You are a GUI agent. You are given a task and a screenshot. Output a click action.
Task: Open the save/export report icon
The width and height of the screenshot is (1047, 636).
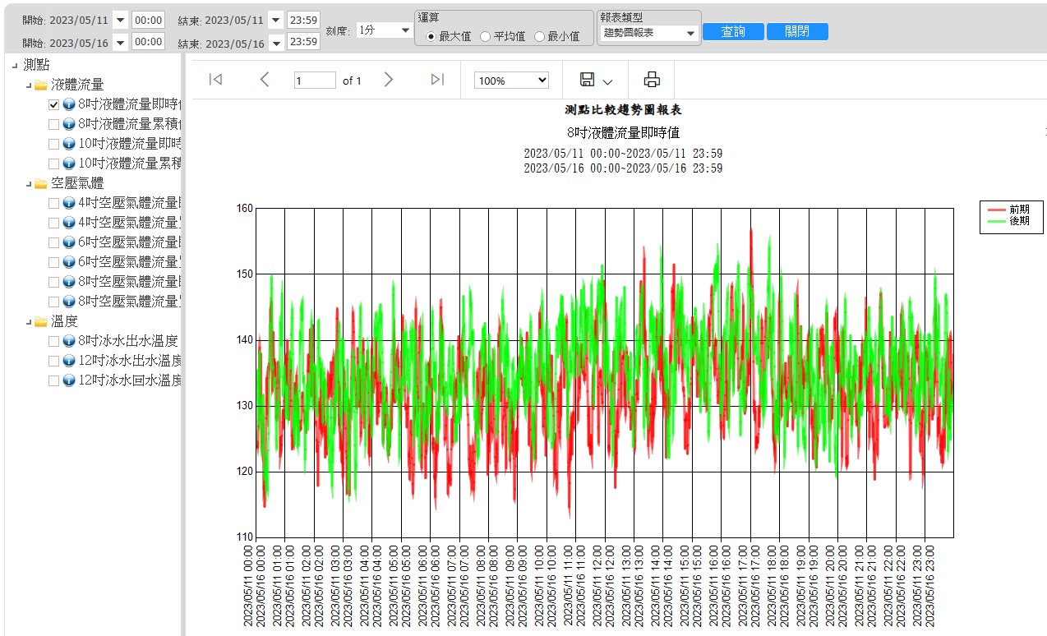pos(588,80)
